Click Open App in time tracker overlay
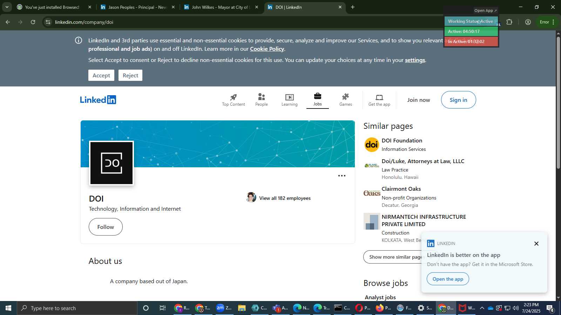Viewport: 561px width, 315px height. tap(485, 10)
